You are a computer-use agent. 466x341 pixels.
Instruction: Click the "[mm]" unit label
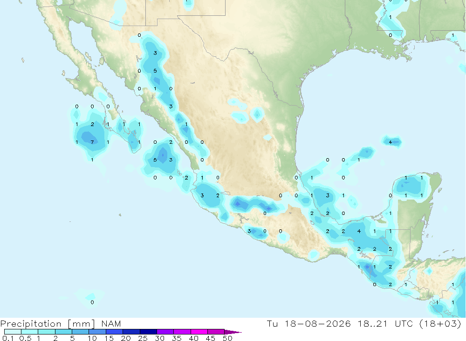81,323
